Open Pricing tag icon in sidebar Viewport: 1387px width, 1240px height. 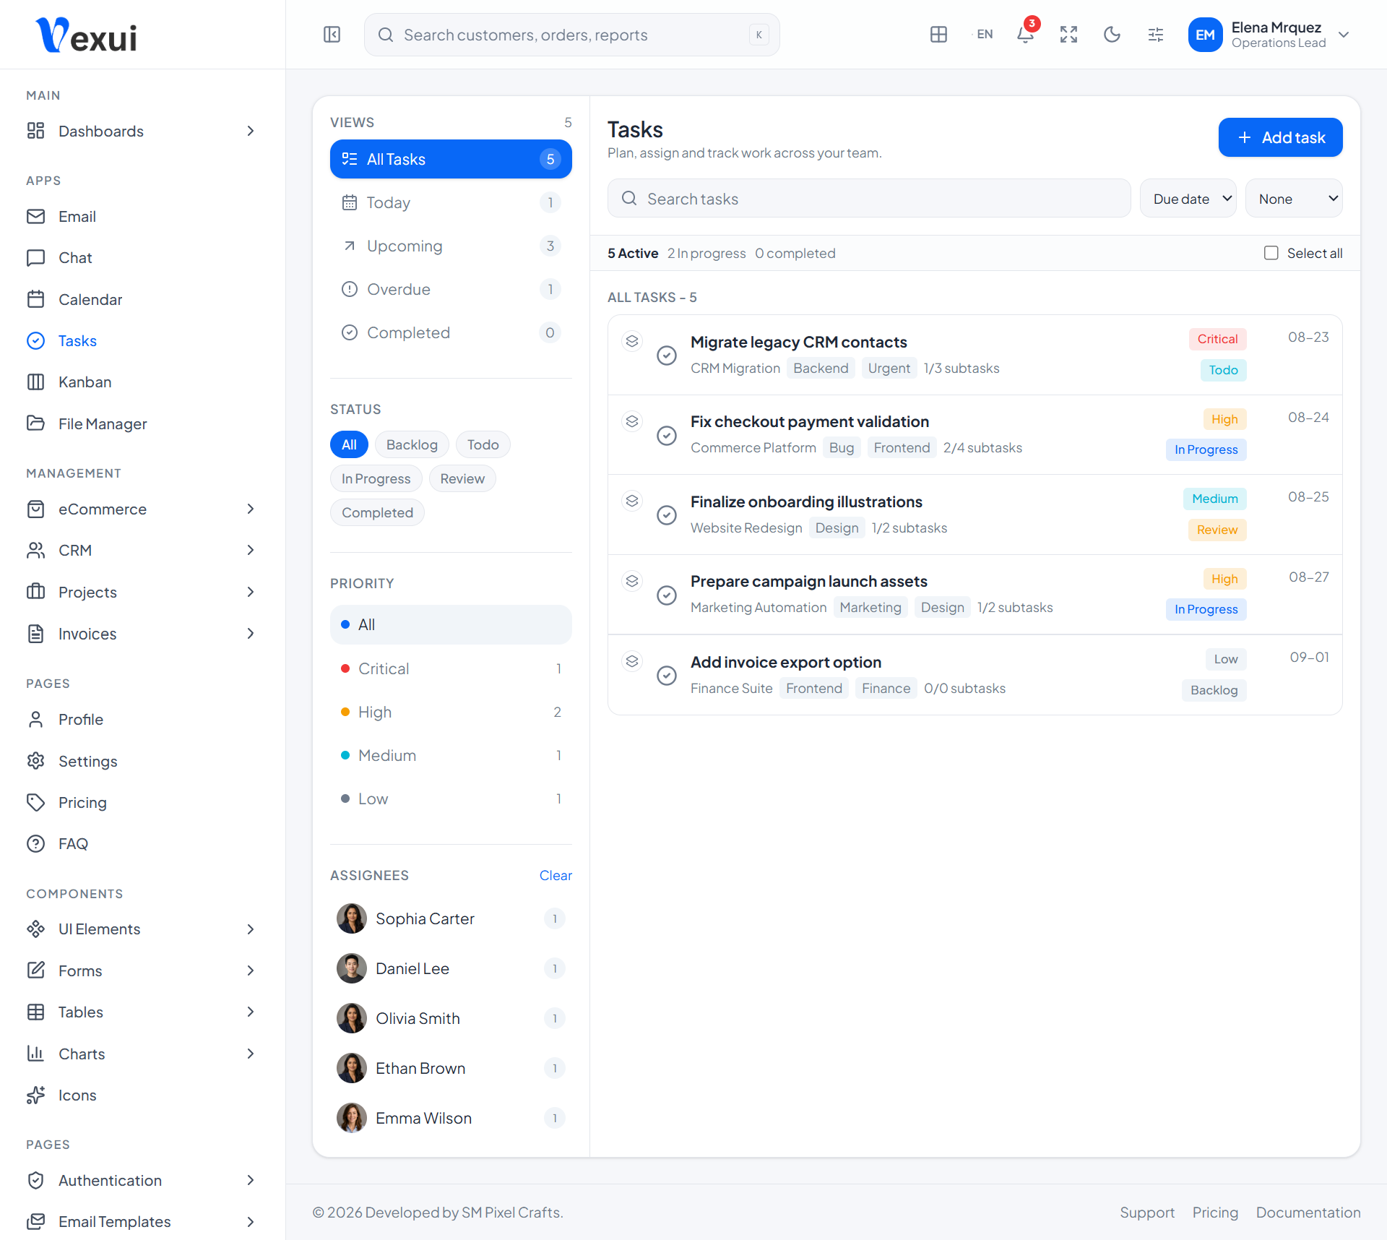tap(35, 803)
